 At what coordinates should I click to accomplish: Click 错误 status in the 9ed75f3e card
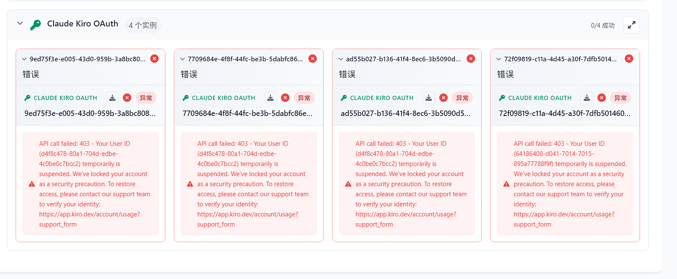pyautogui.click(x=31, y=74)
